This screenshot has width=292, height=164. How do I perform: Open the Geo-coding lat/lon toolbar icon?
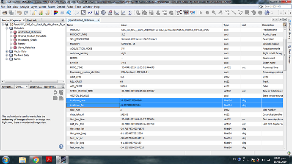pos(90,13)
